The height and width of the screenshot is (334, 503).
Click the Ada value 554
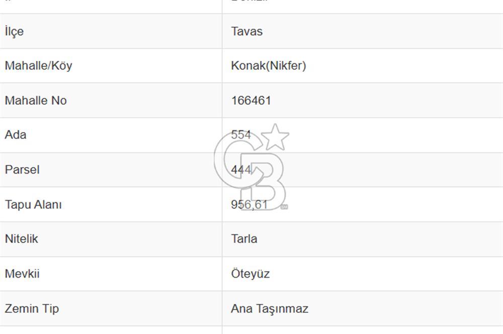coord(241,134)
